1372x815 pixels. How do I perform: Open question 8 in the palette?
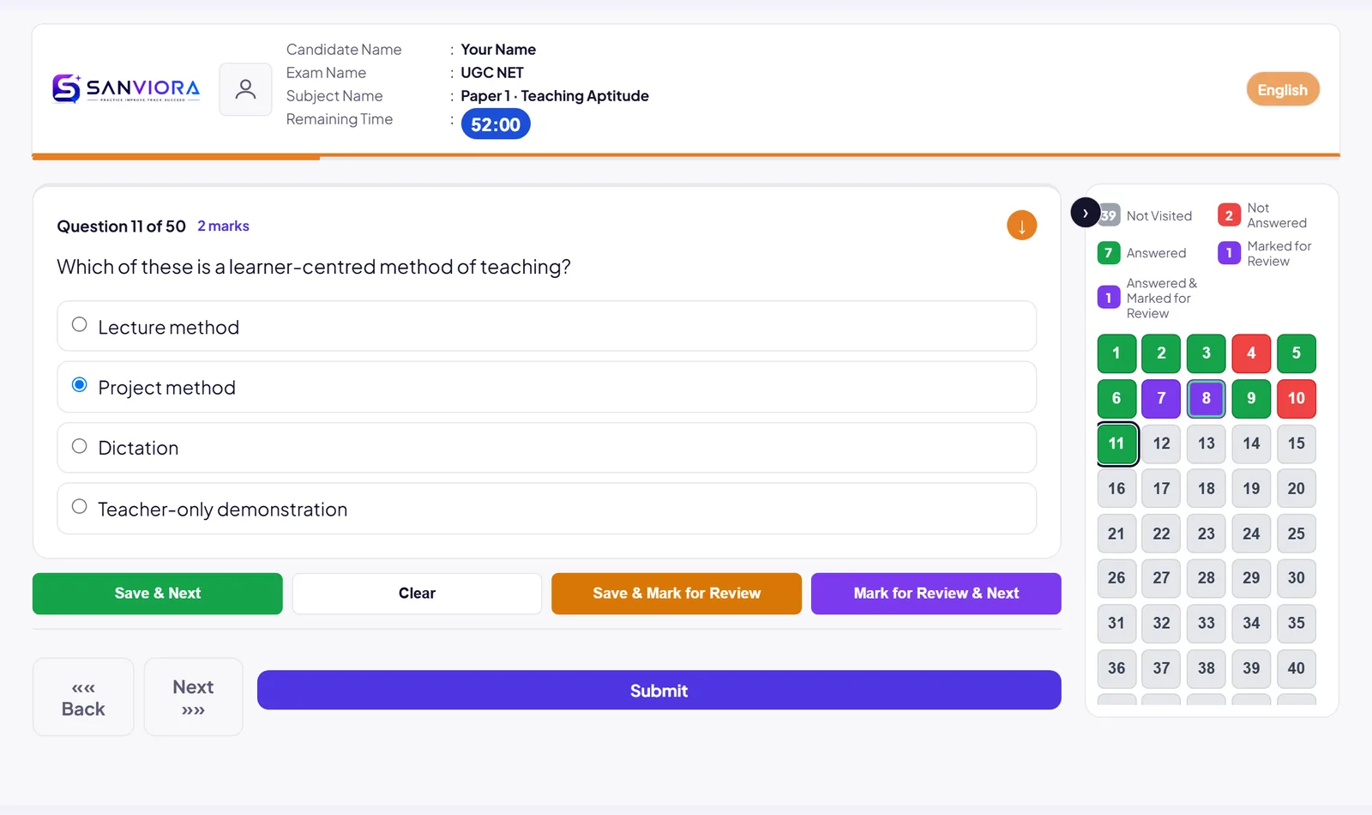tap(1207, 399)
